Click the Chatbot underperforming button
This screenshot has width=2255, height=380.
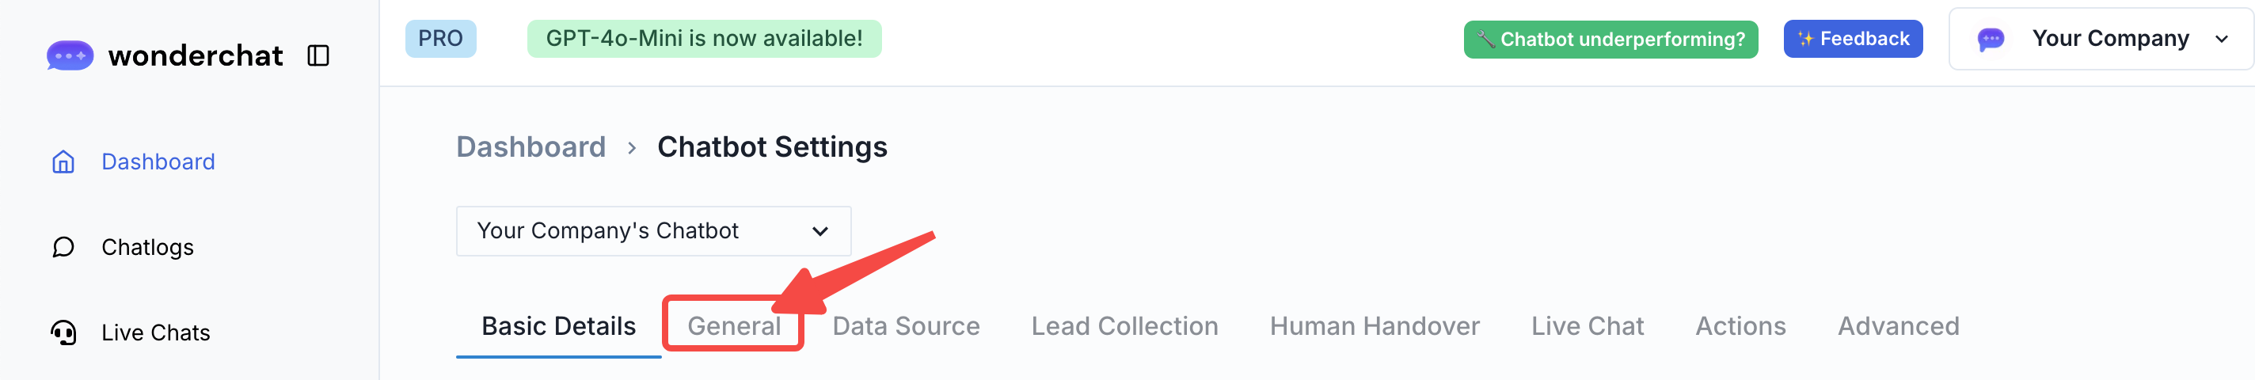(x=1610, y=40)
